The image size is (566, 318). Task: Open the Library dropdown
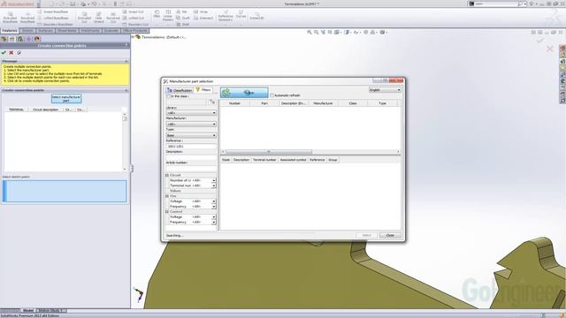point(191,113)
